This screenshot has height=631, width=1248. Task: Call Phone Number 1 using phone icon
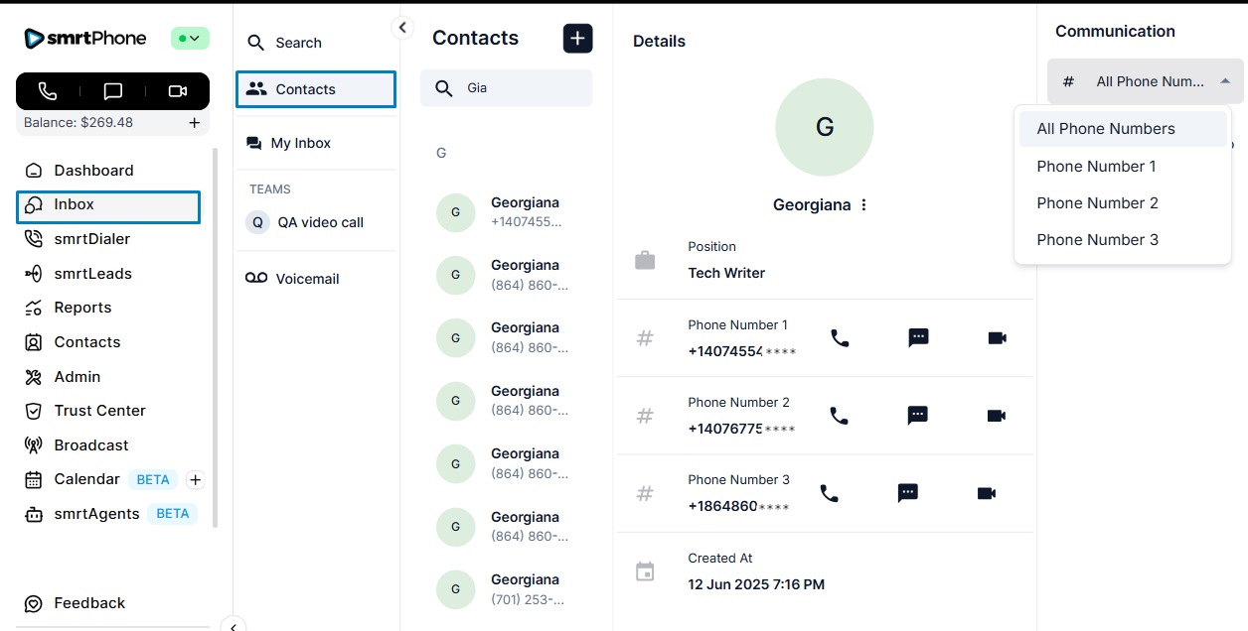click(x=840, y=338)
